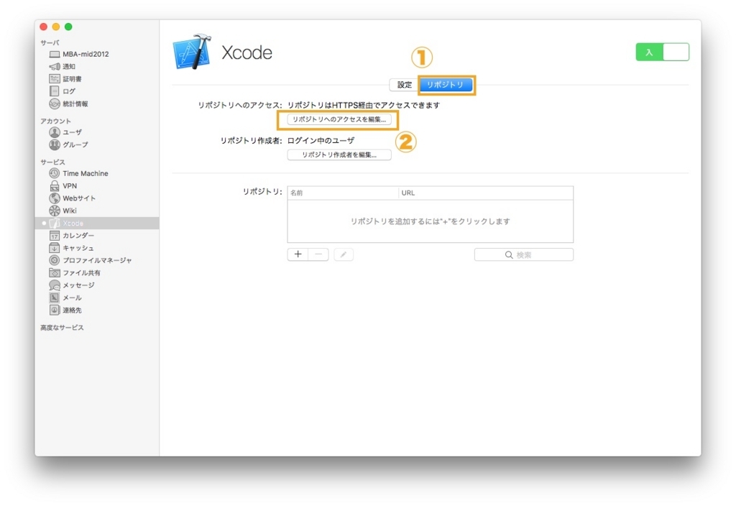Open the プロファイルマネージャ service icon
This screenshot has height=506, width=736.
55,260
